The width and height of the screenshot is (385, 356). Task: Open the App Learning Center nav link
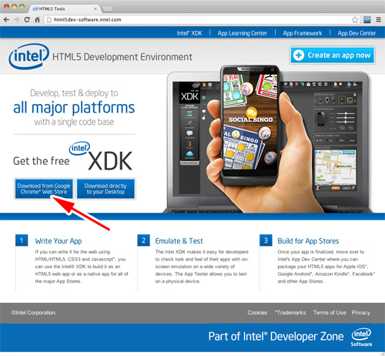[243, 33]
